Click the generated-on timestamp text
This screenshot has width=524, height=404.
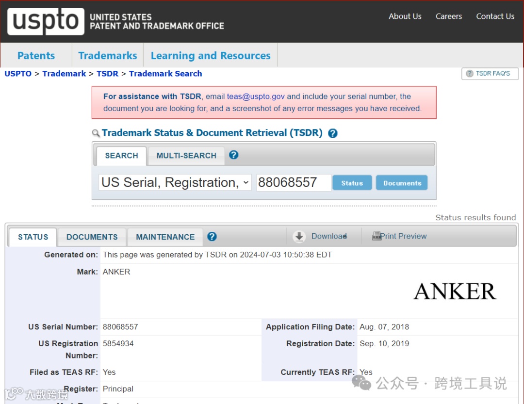[x=217, y=255]
